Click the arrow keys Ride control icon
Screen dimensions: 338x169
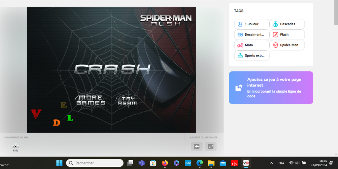click(x=16, y=146)
